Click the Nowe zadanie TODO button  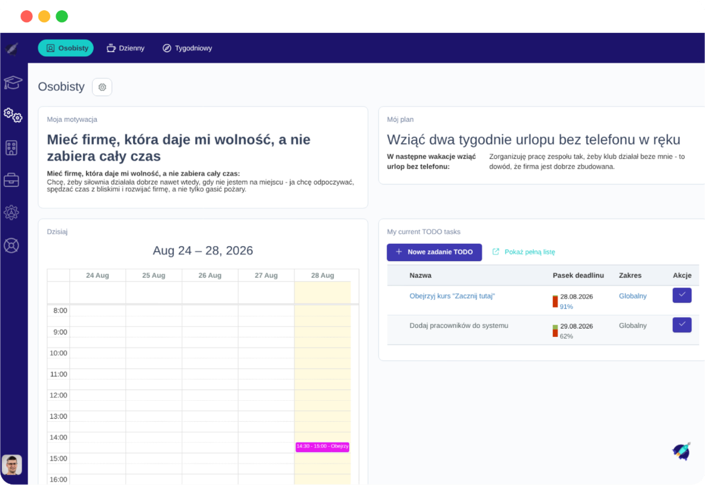[435, 252]
